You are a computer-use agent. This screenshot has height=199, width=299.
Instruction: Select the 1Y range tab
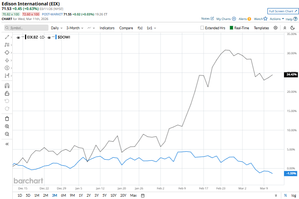pos(81,196)
